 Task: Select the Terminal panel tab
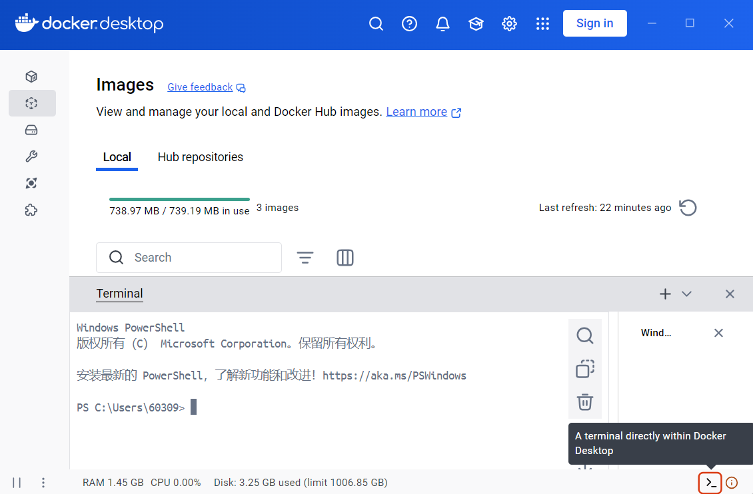(119, 294)
